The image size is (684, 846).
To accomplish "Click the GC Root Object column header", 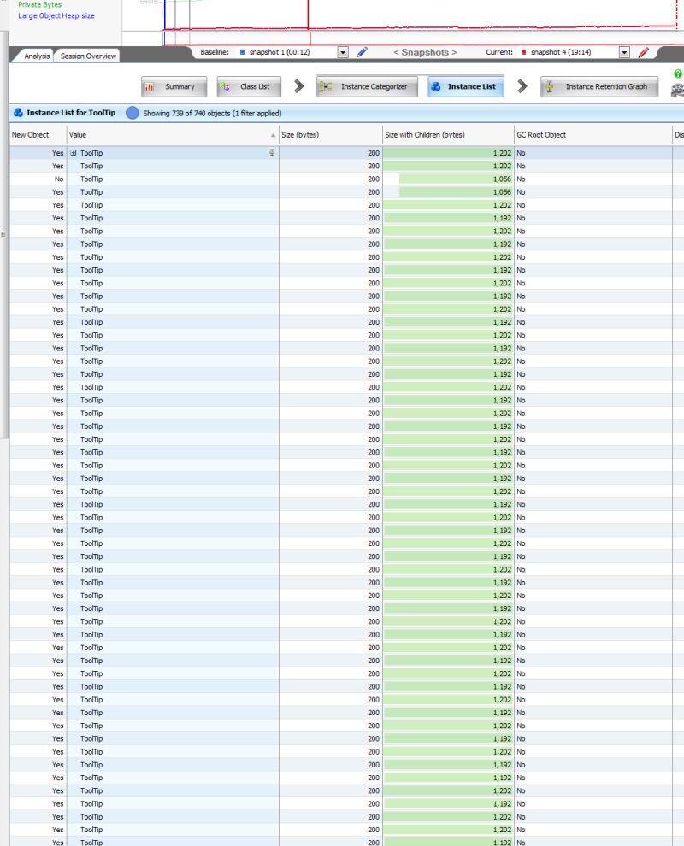I will click(542, 134).
